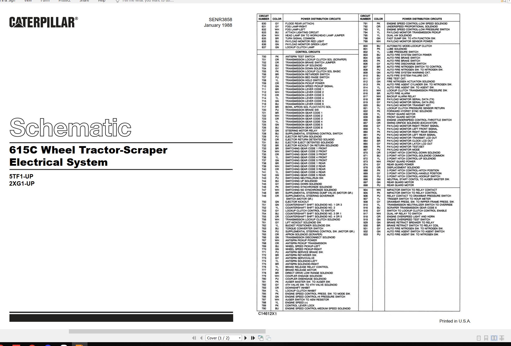511x346 pixels.
Task: Go to the next page
Action: 245,338
